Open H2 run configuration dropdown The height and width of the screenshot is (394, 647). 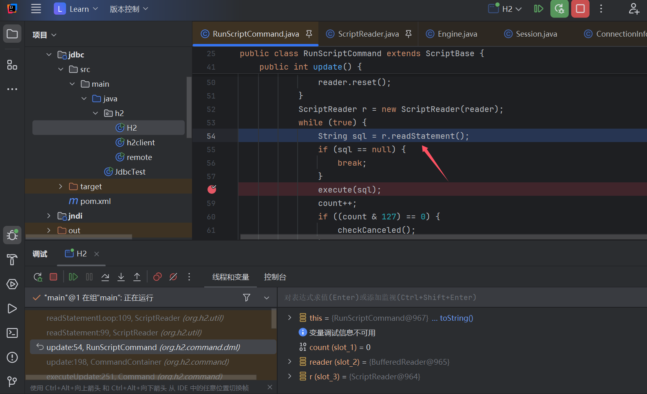pos(505,9)
